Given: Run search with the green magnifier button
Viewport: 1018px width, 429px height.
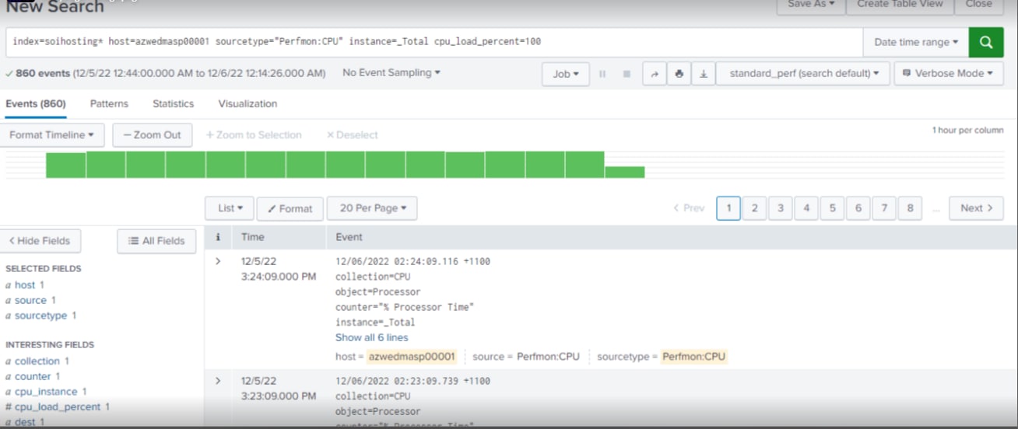Looking at the screenshot, I should (x=986, y=42).
